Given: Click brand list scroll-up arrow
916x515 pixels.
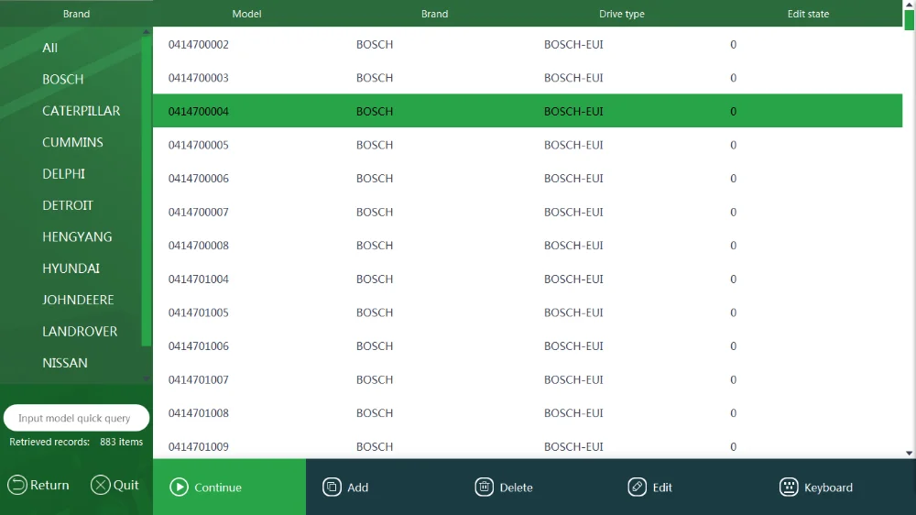Looking at the screenshot, I should (x=146, y=31).
